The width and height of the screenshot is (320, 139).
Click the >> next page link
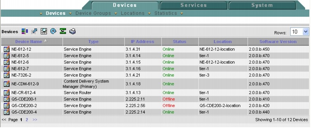click(35, 120)
